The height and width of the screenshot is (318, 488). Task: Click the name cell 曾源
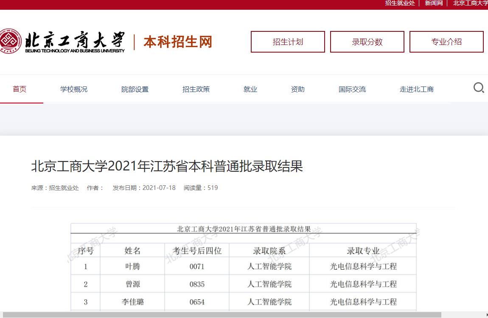point(132,284)
